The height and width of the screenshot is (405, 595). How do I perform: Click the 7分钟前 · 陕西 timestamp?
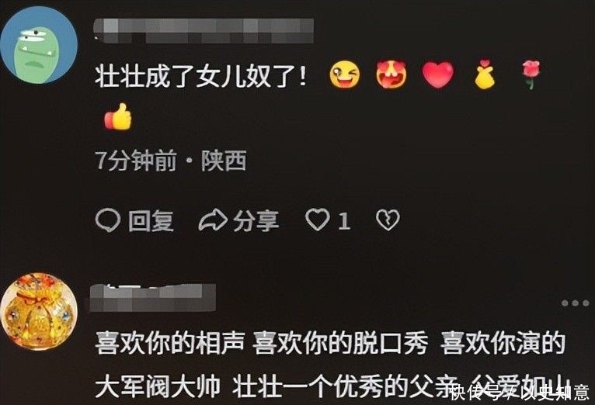(x=171, y=161)
